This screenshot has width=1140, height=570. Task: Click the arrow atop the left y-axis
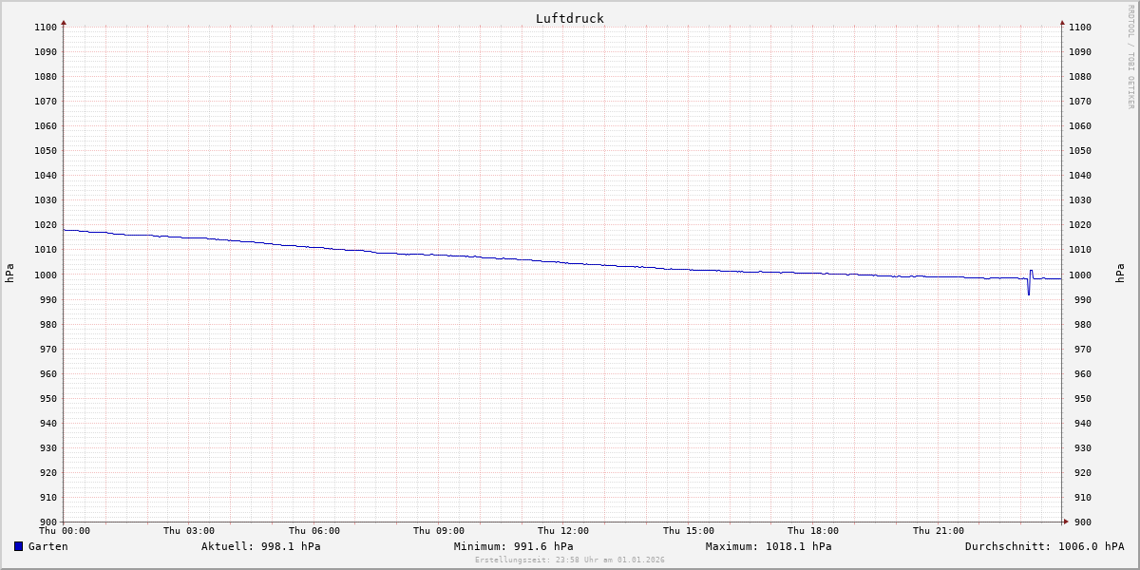(x=64, y=22)
